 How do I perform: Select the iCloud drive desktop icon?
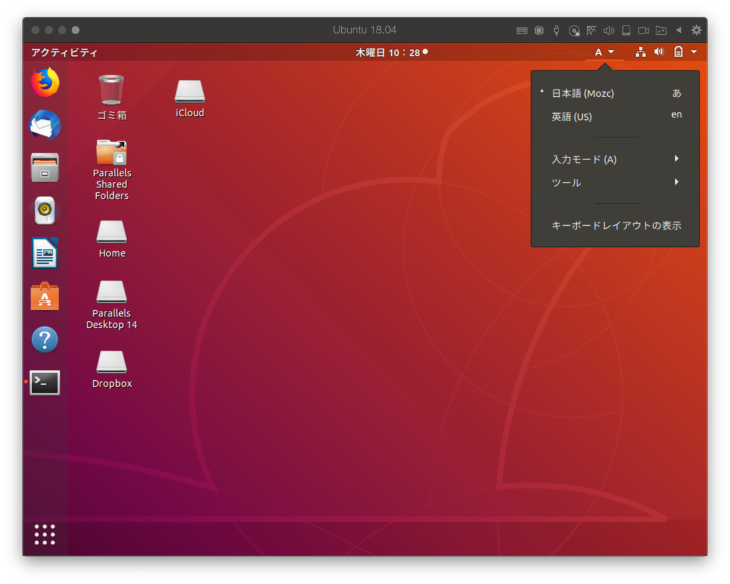point(190,97)
